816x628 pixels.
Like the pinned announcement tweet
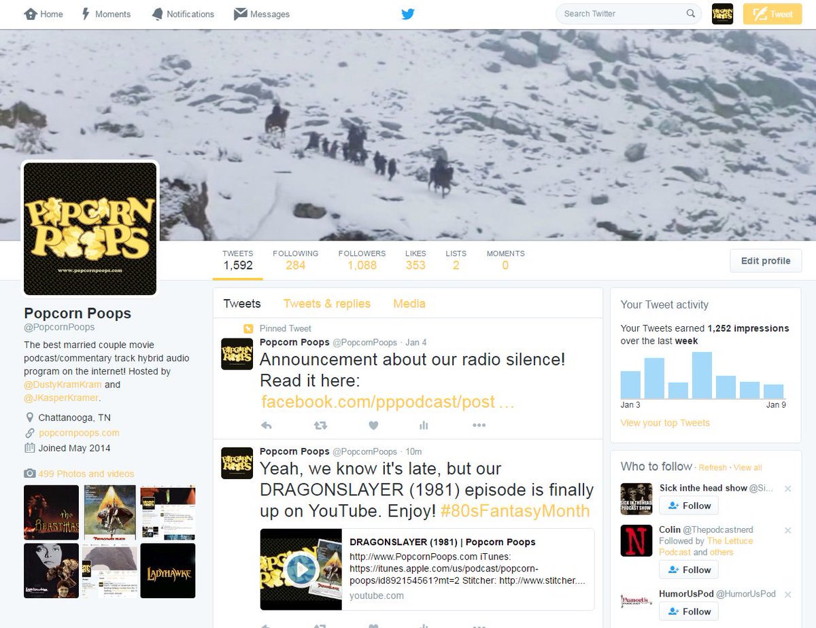pos(373,425)
